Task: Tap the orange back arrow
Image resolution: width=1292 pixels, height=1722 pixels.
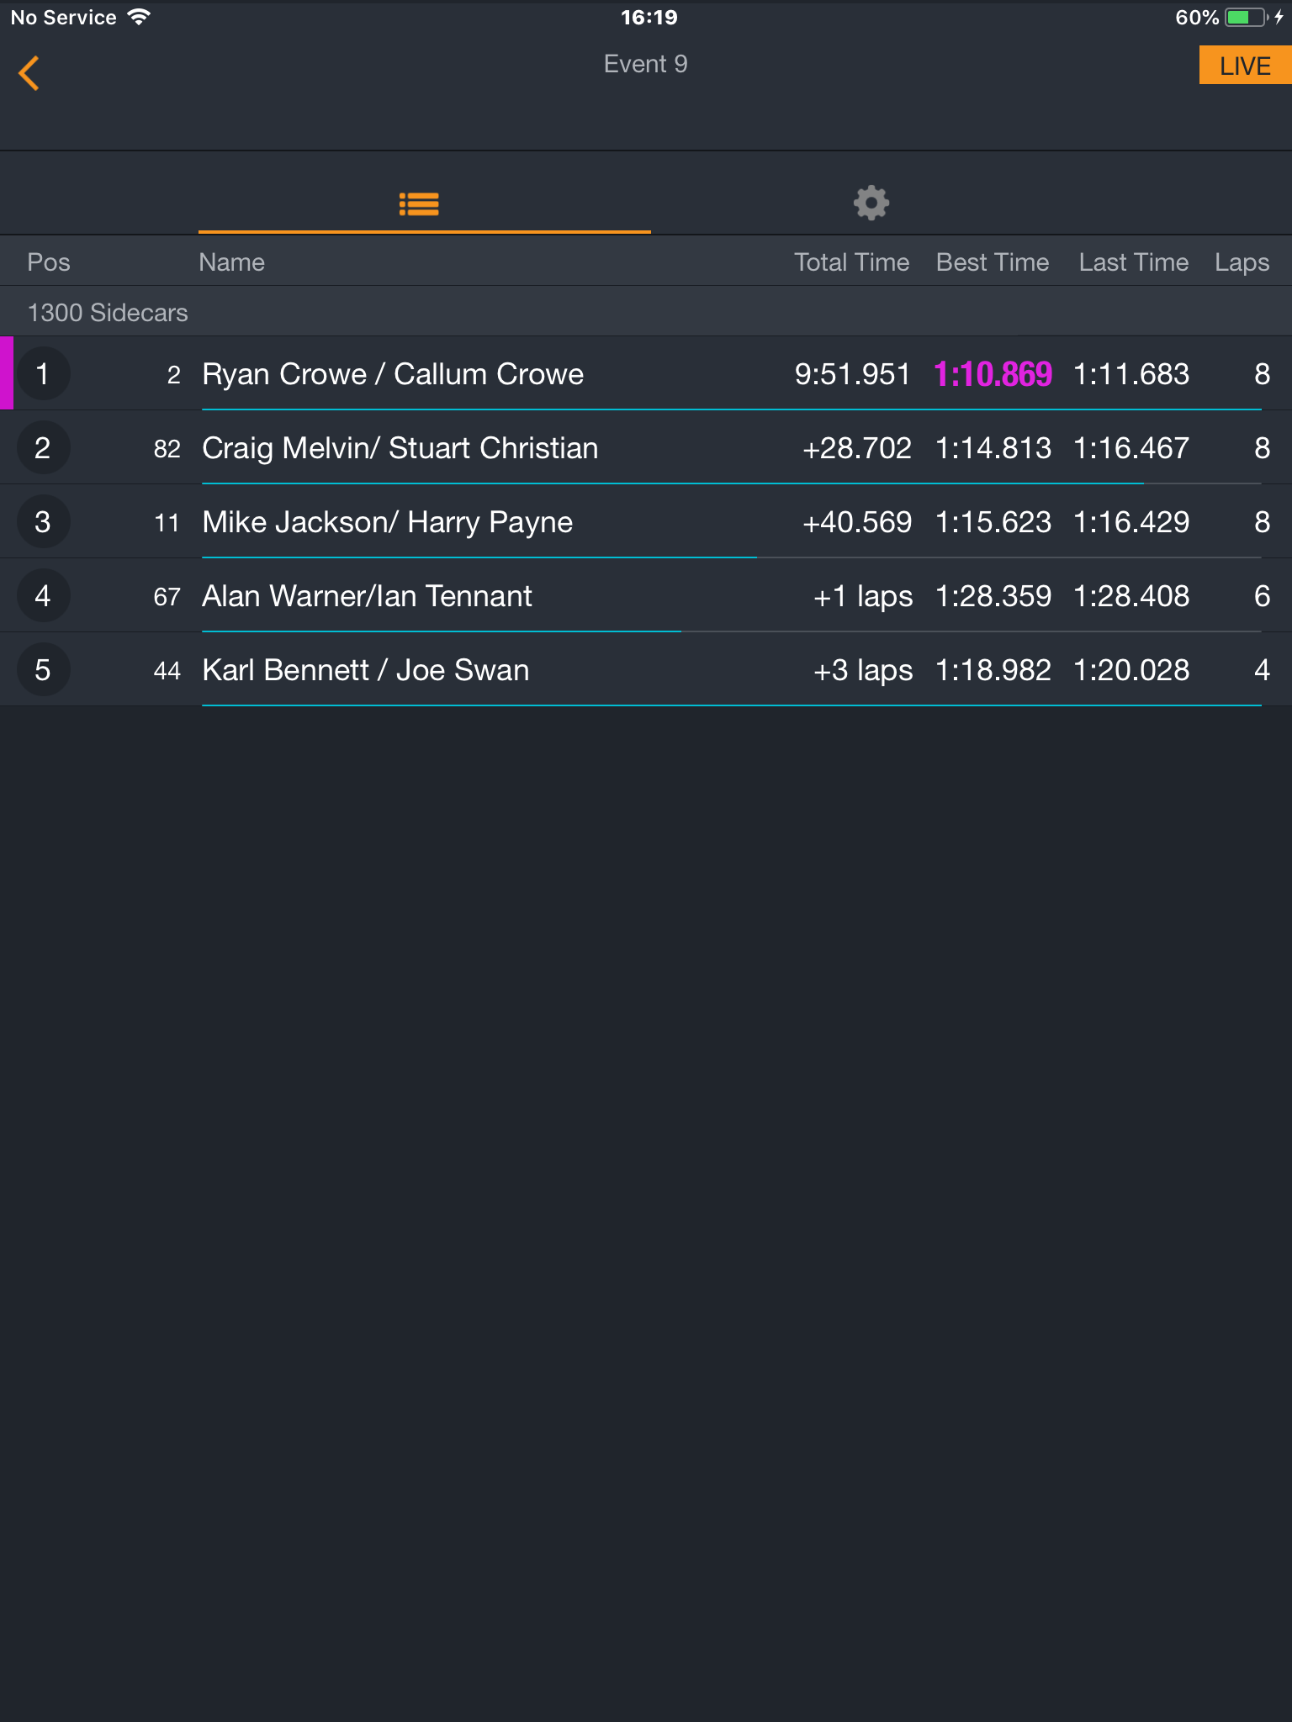Action: (x=29, y=73)
